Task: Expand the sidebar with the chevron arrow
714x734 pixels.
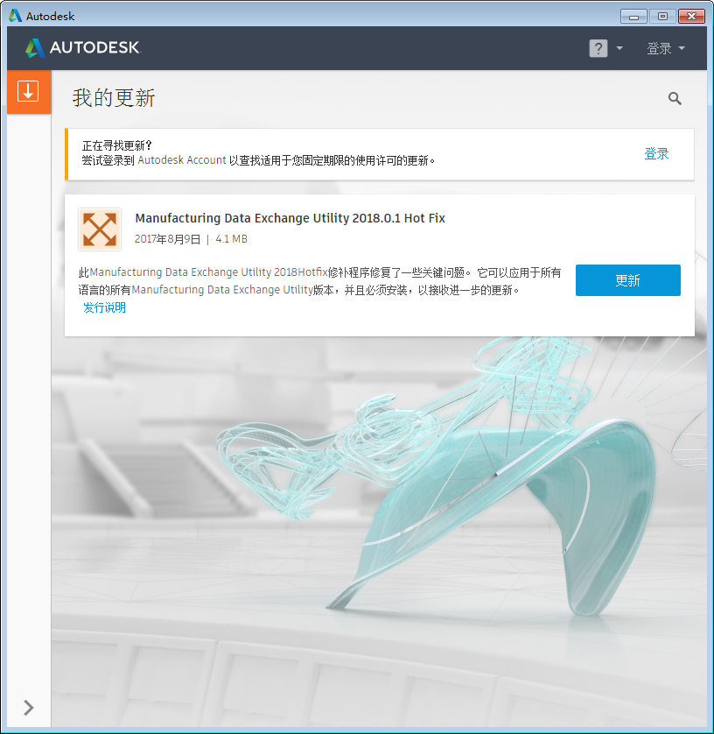Action: coord(29,708)
